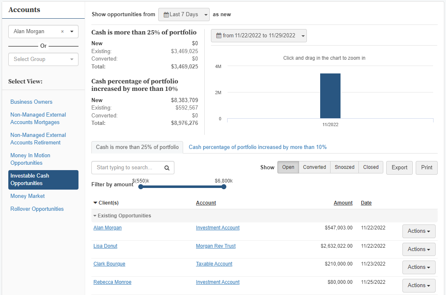Viewport: 446px width, 295px height.
Task: Show Snoozed opportunities
Action: (344, 167)
